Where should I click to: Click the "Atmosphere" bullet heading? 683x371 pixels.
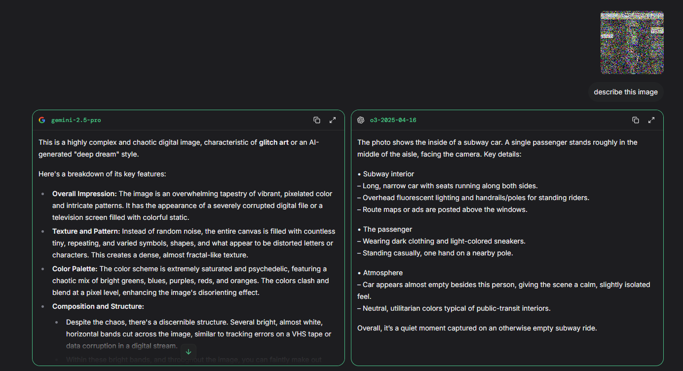click(x=382, y=273)
